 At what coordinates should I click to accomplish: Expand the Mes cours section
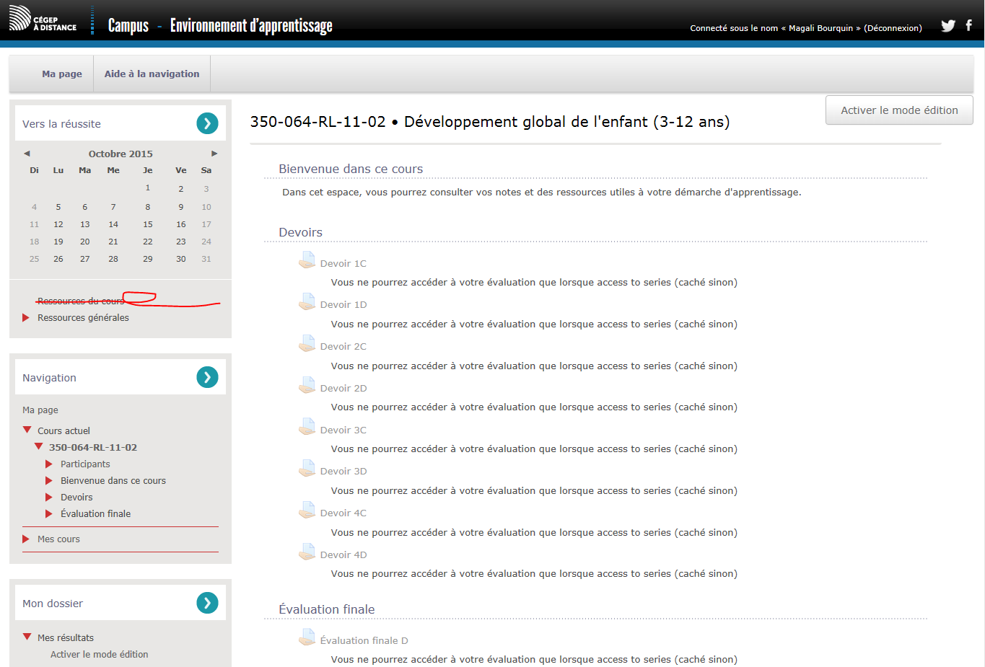click(26, 539)
